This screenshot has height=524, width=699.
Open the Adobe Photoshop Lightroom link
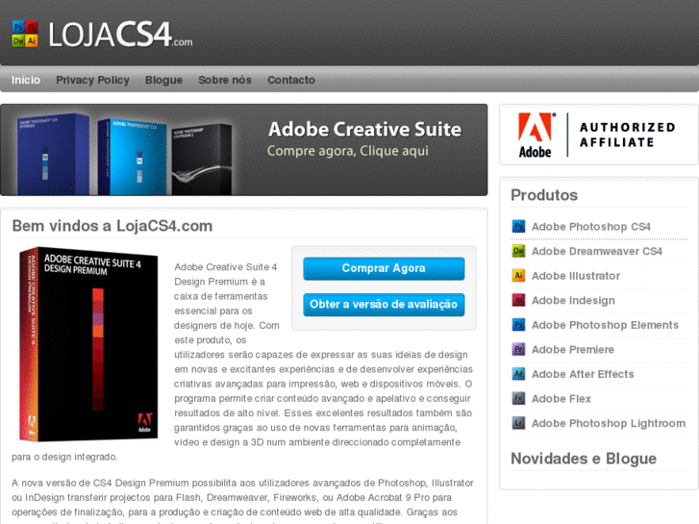pyautogui.click(x=609, y=423)
